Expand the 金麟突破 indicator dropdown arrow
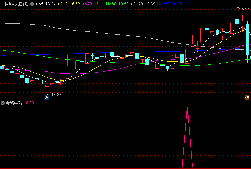This screenshot has height=169, width=251. click(x=3, y=103)
